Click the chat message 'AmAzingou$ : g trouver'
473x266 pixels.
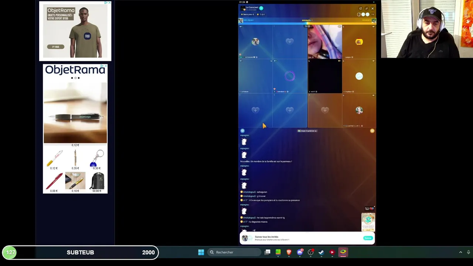[253, 196]
